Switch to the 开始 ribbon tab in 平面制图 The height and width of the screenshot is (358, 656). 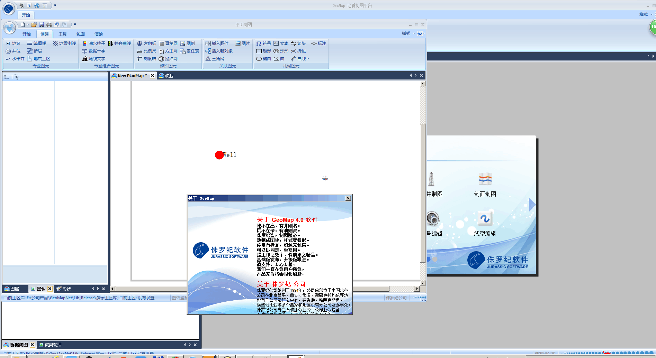27,34
